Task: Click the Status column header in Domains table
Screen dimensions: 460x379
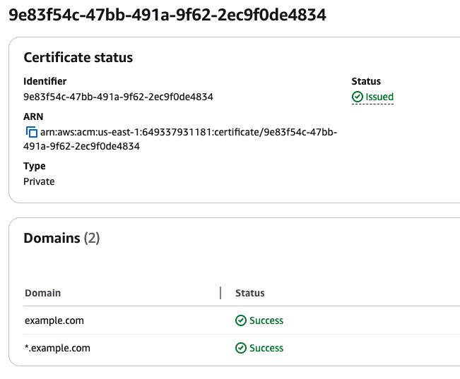Action: [x=250, y=293]
